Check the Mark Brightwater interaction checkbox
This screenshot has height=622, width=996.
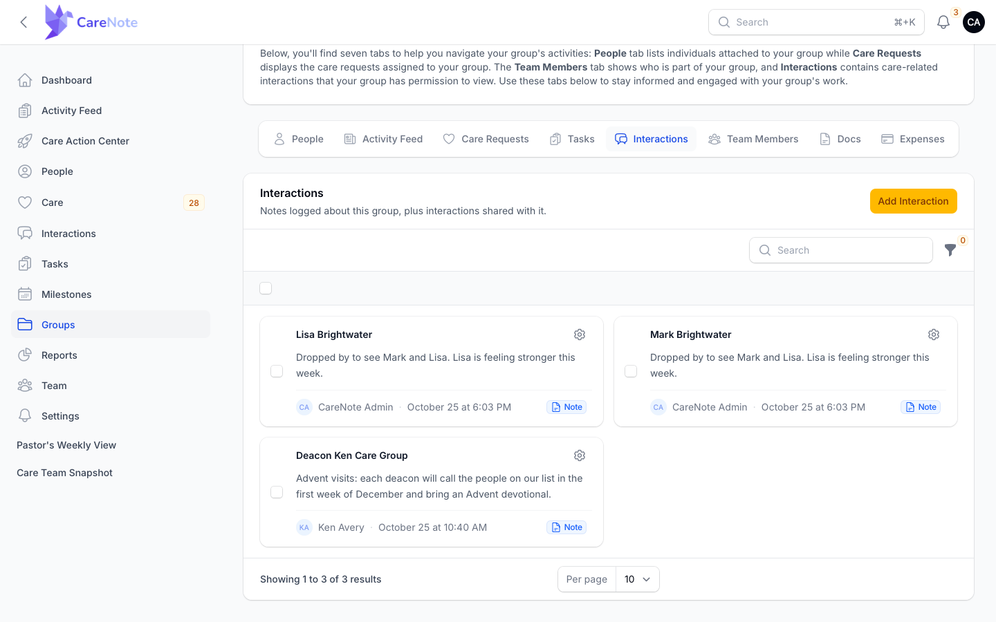point(631,371)
